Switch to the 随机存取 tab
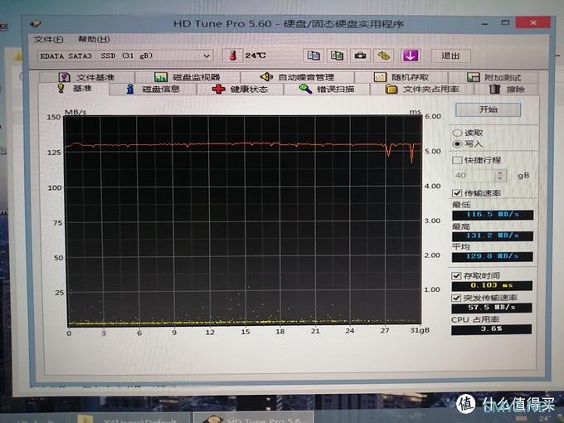This screenshot has width=564, height=423. pyautogui.click(x=401, y=77)
